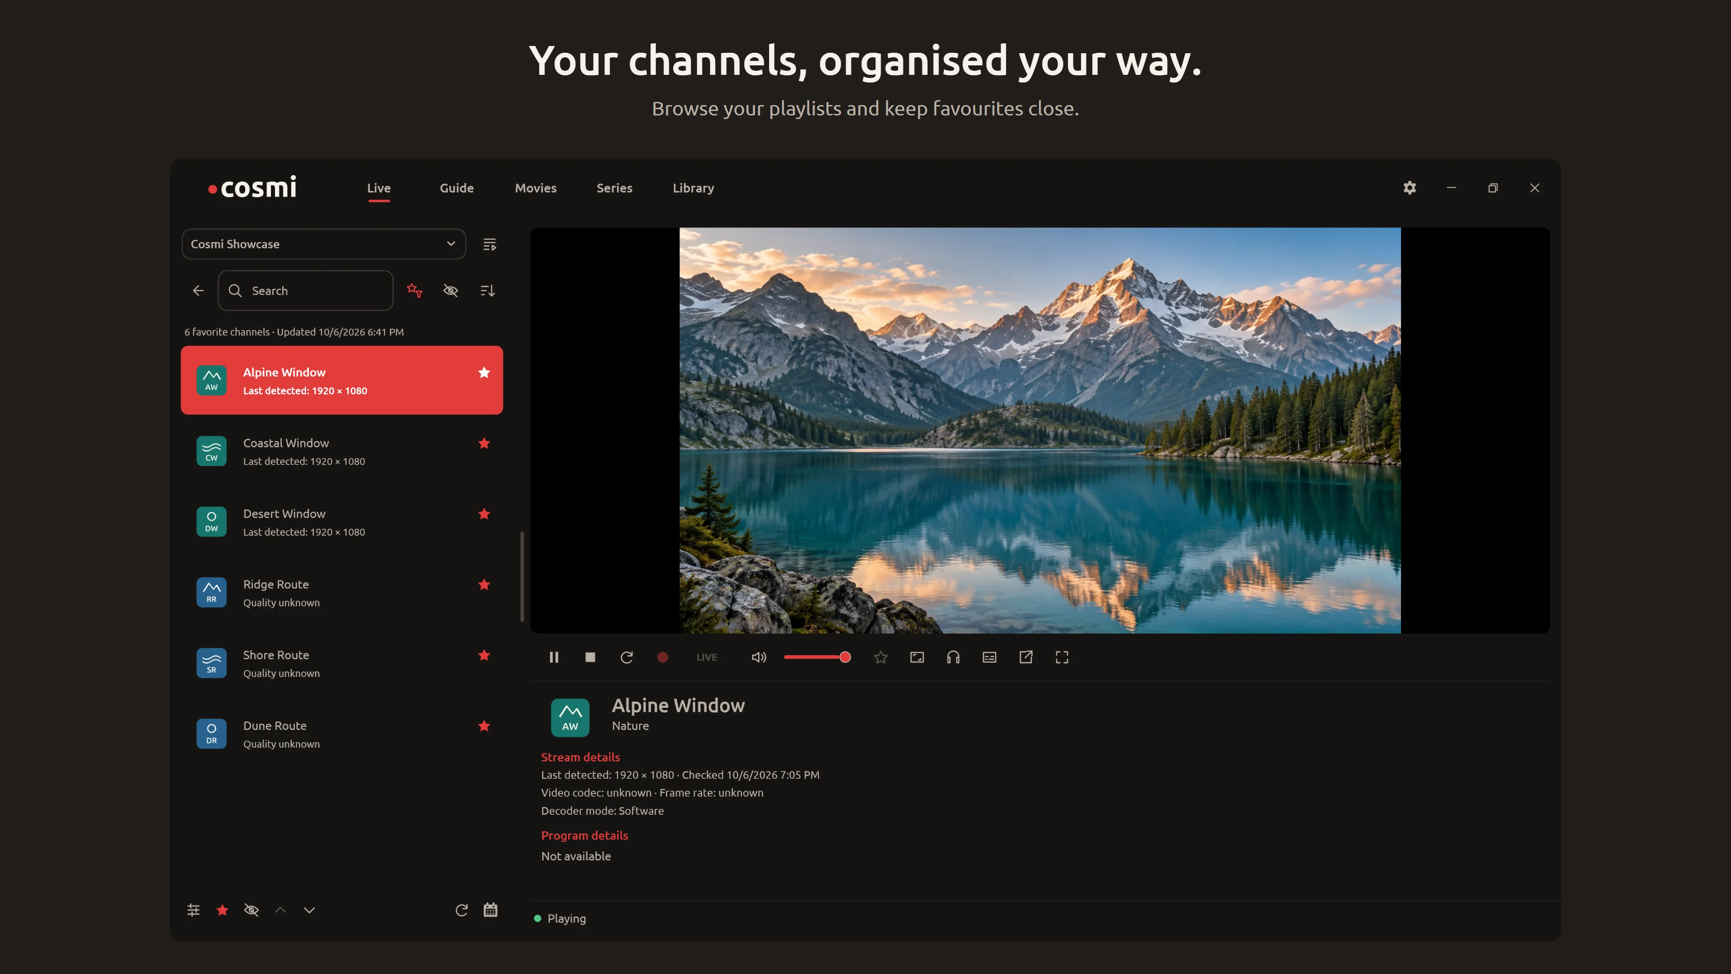Jump to live with the LIVE button
1731x974 pixels.
coord(707,657)
